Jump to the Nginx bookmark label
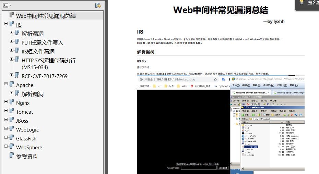The width and height of the screenshot is (319, 174). tap(23, 103)
